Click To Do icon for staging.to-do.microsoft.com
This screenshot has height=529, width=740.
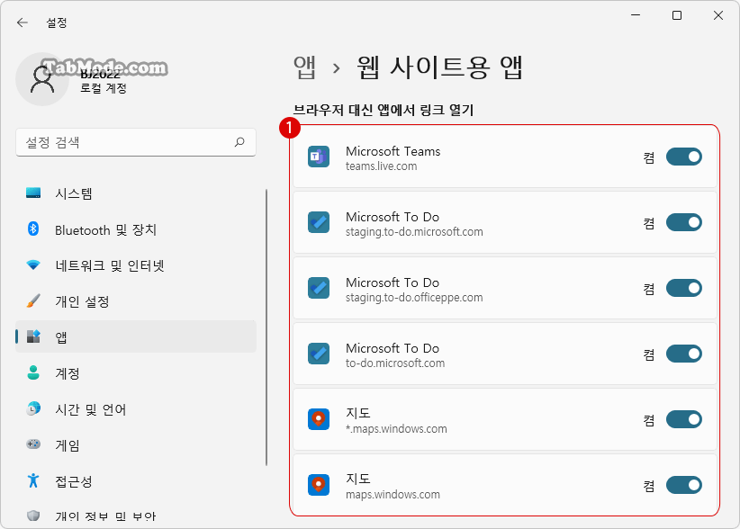click(319, 222)
